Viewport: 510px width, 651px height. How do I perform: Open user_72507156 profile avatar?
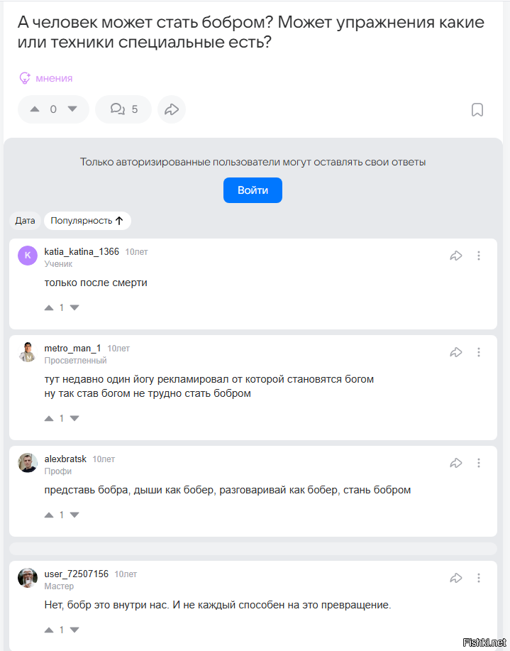coord(28,577)
